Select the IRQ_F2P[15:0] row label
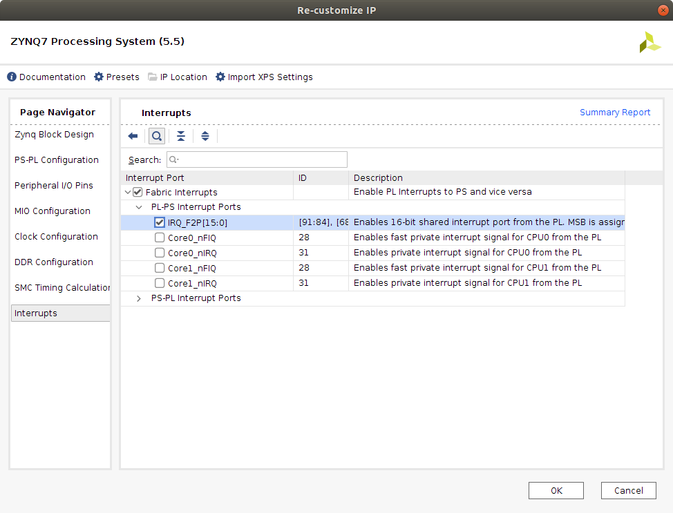The width and height of the screenshot is (673, 513). [x=198, y=223]
